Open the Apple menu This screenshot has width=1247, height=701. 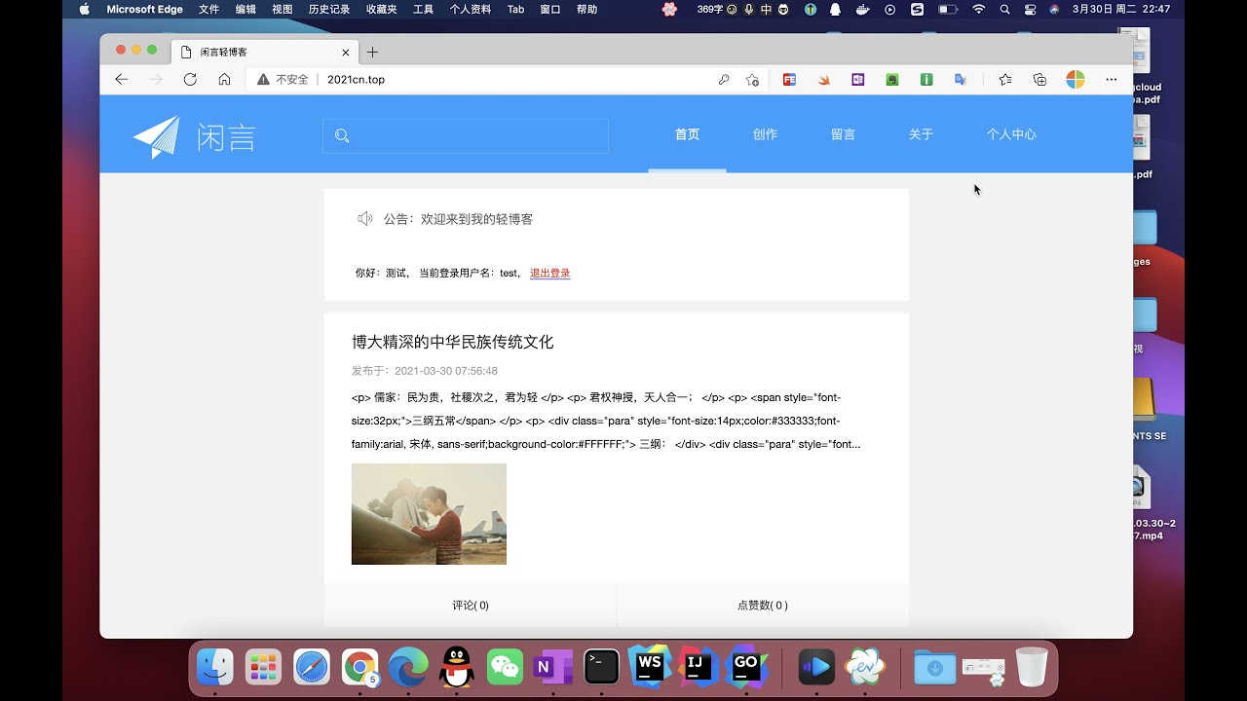[84, 9]
